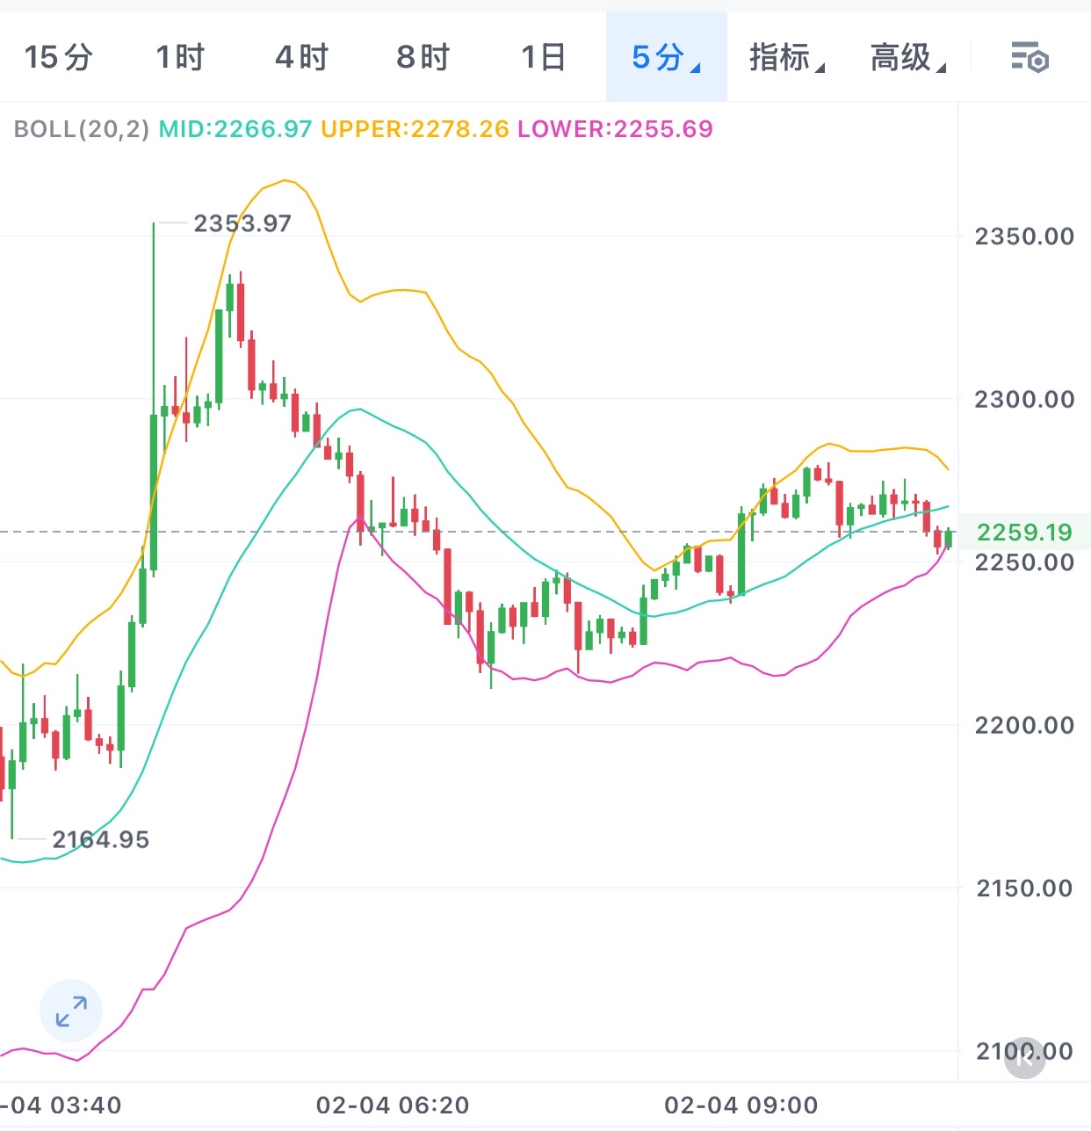Viewport: 1091px width, 1131px height.
Task: Open the 指标 indicators dropdown
Action: pos(784,57)
